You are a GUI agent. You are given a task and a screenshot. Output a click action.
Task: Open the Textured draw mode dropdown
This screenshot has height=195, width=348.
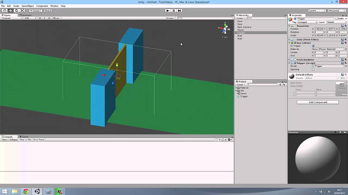coord(12,18)
